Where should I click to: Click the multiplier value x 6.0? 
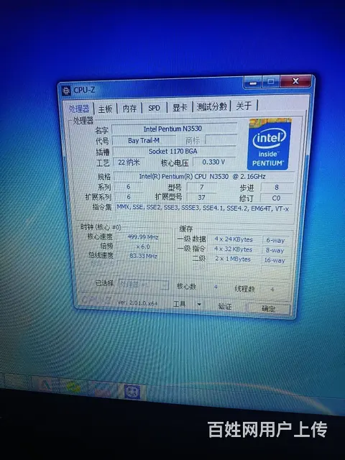click(x=143, y=247)
